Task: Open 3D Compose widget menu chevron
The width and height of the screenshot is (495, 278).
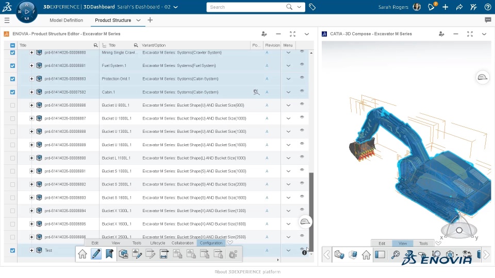Action: coord(484,34)
